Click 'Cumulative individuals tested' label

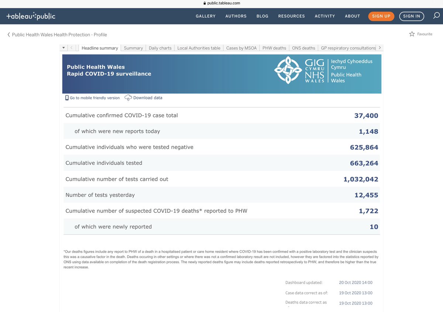click(104, 163)
